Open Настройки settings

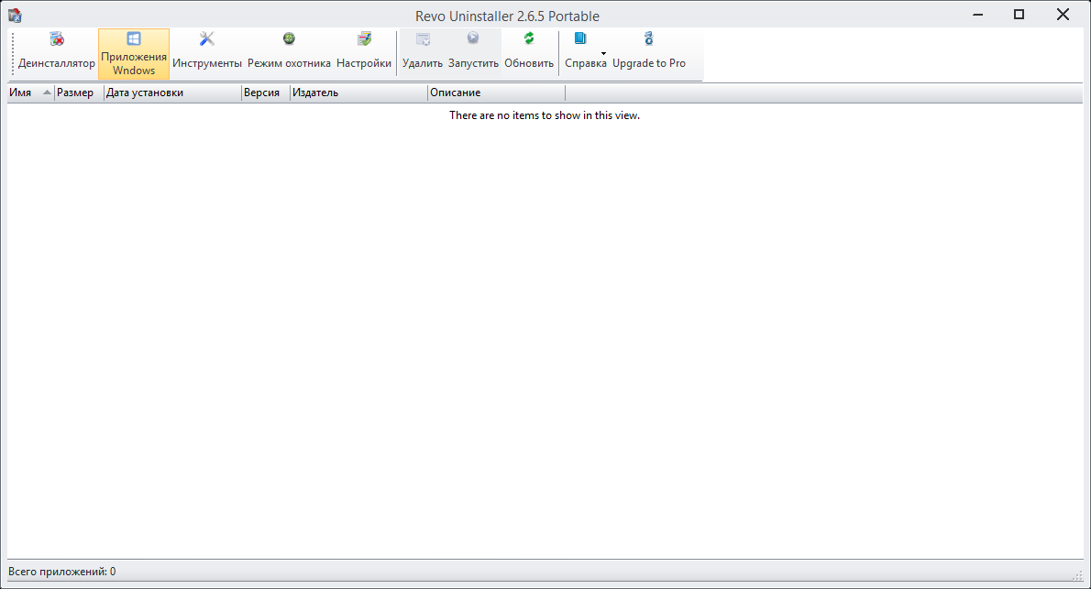(x=364, y=53)
